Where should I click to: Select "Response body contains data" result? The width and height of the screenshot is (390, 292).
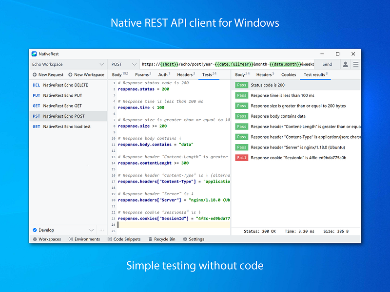(x=296, y=116)
